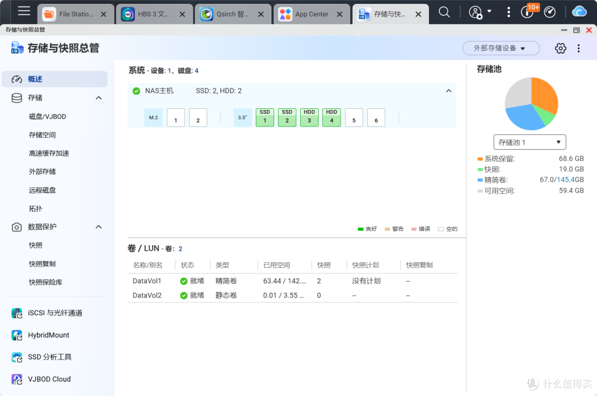The width and height of the screenshot is (597, 396).
Task: Close the App Center tab
Action: pos(339,14)
